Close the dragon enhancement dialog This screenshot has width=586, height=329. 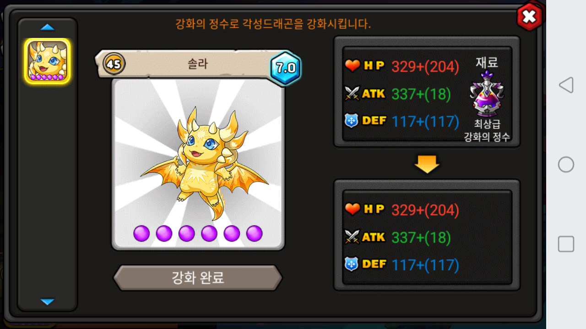[x=529, y=17]
